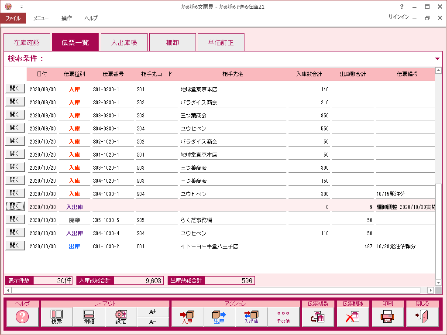Viewport: 447px width, 335px height.
Task: Switch to 明細 layout icon
Action: tap(89, 317)
